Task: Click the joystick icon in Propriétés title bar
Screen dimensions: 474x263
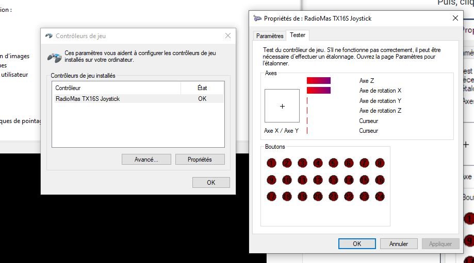Action: pyautogui.click(x=258, y=19)
